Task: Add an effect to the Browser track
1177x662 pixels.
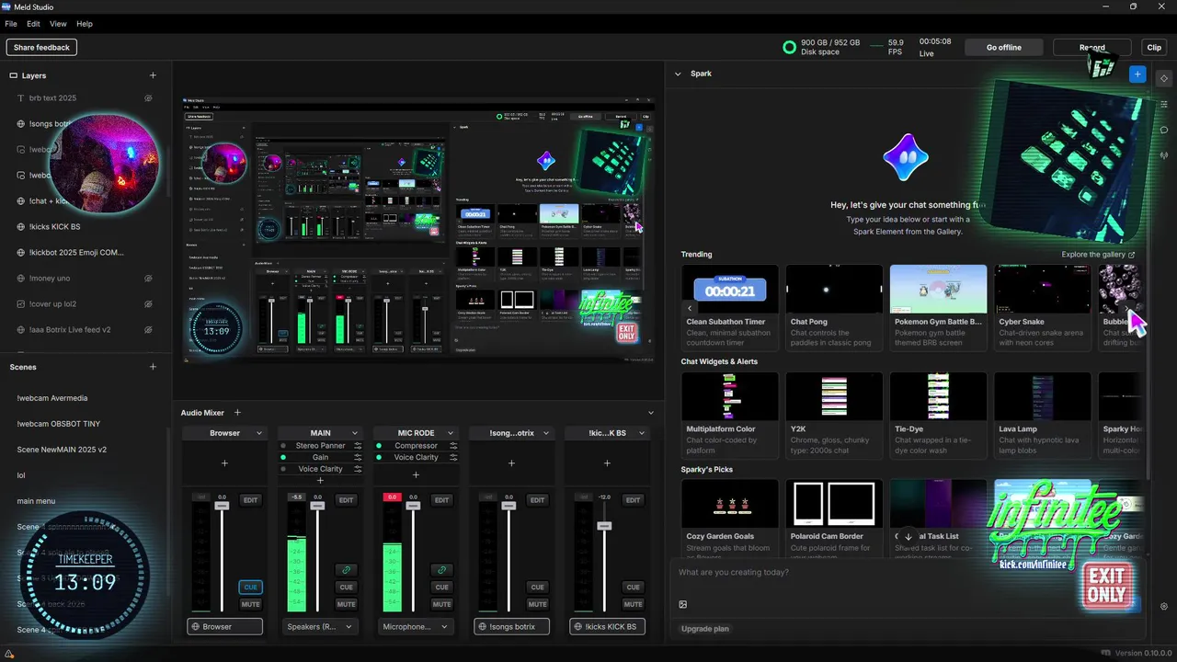Action: (x=224, y=463)
